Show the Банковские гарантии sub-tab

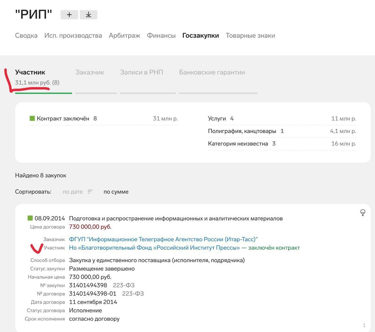coord(212,72)
